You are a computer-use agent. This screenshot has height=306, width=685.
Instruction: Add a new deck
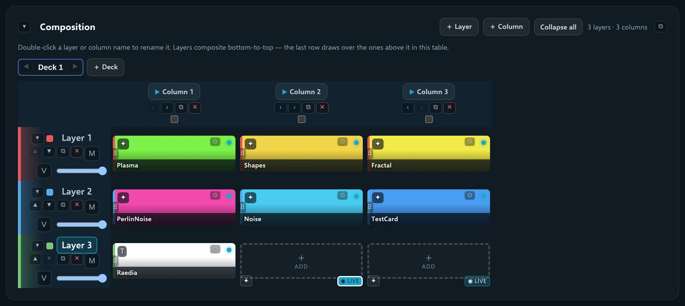point(105,67)
